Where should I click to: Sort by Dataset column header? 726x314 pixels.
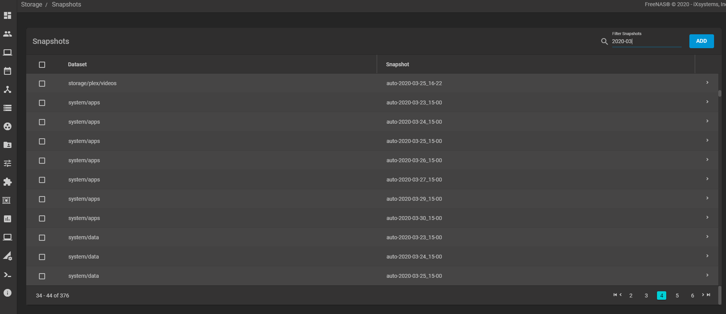pos(77,64)
